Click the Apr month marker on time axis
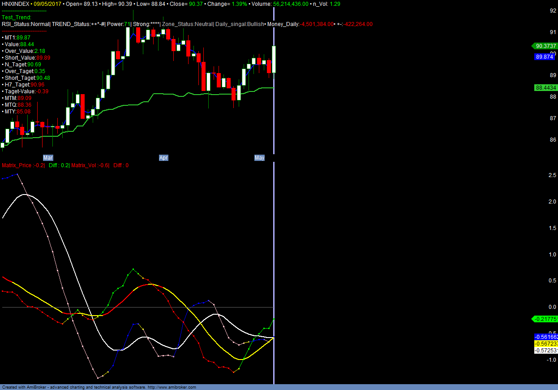 tap(163, 158)
